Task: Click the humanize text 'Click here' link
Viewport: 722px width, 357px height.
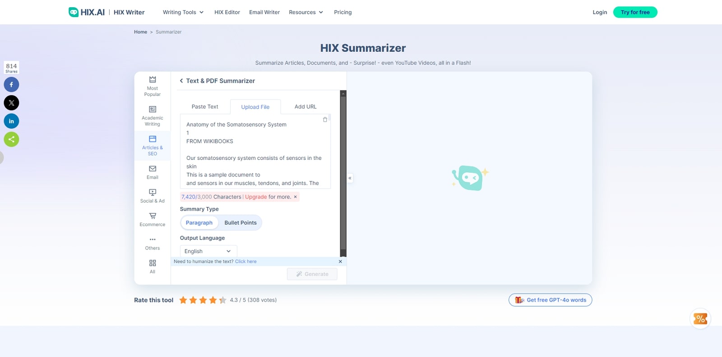Action: click(x=246, y=262)
